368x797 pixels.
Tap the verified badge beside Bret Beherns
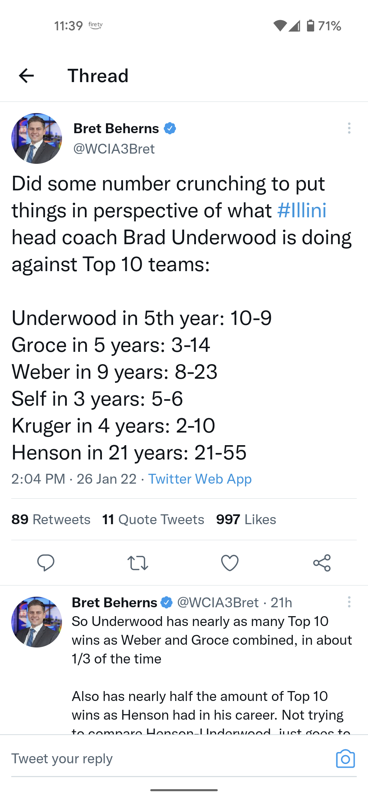pos(170,128)
